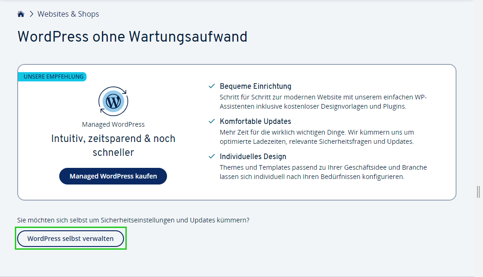Click the checkmark beside Bequeme Einrichtung
This screenshot has height=277, width=483.
point(212,86)
